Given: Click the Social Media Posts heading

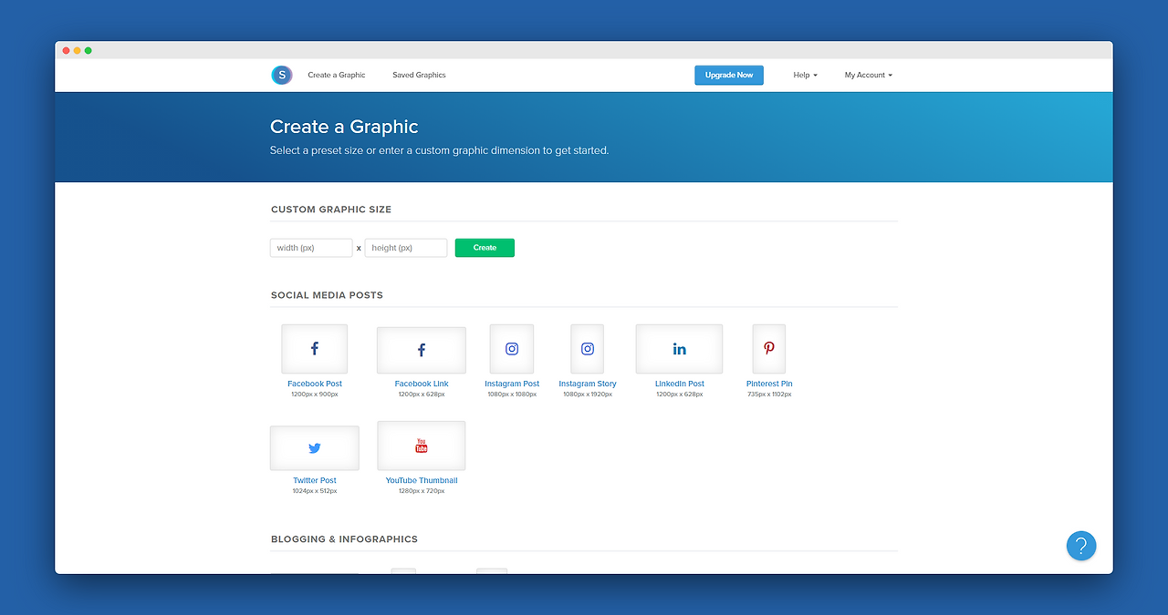Looking at the screenshot, I should click(327, 295).
